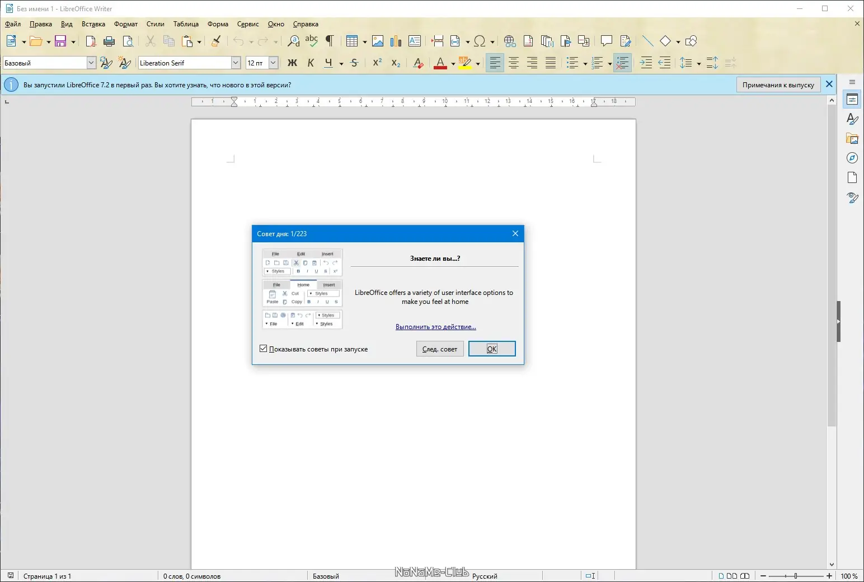Insert a special character (omega icon)
864x582 pixels.
click(x=480, y=41)
